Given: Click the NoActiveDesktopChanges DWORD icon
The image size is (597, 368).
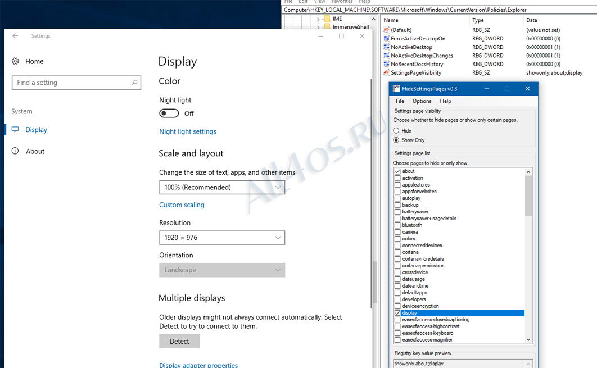Looking at the screenshot, I should [x=386, y=56].
